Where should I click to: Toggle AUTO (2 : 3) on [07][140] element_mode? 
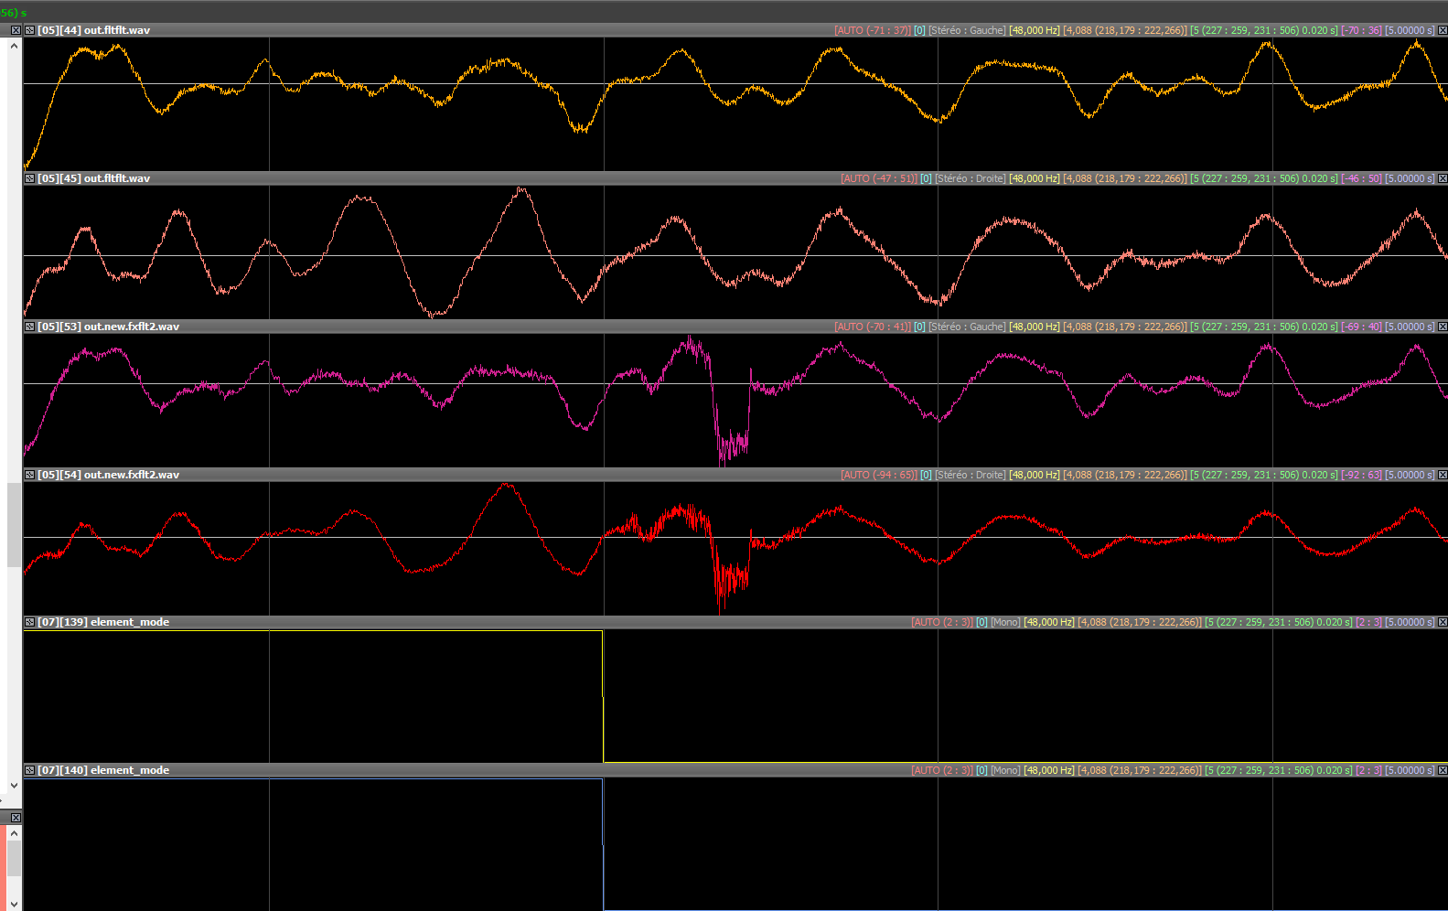[941, 770]
